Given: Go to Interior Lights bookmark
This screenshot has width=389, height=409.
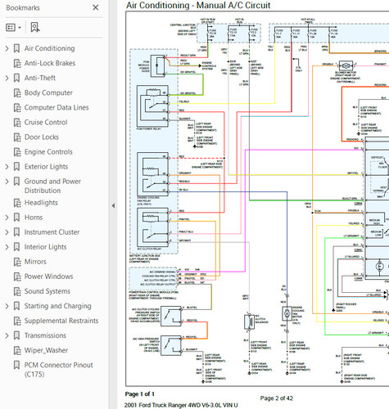Looking at the screenshot, I should click(x=45, y=247).
